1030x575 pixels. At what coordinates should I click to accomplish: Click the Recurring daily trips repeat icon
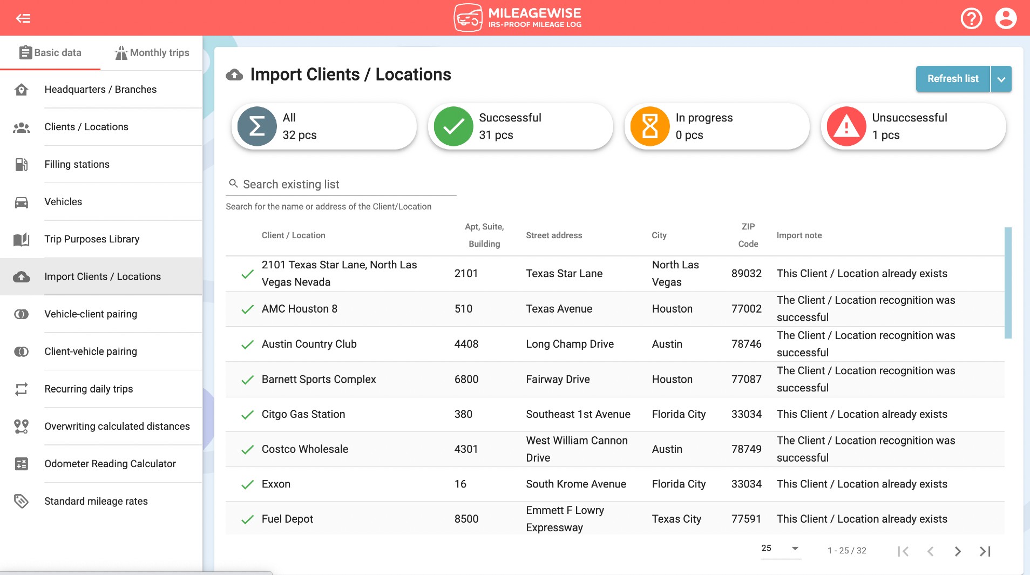click(x=21, y=389)
